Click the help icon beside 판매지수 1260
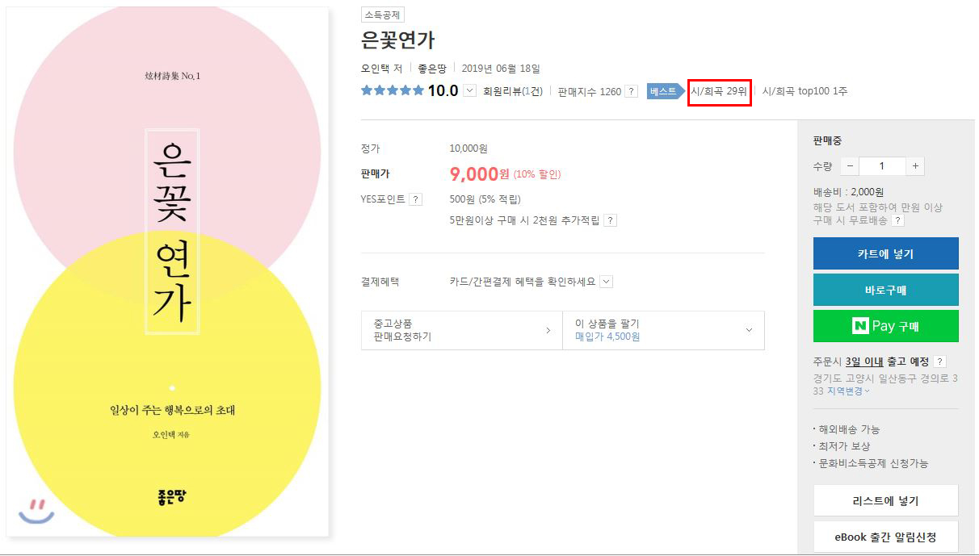 (x=631, y=91)
